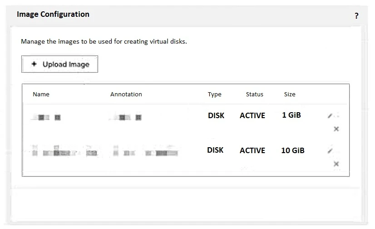
Task: Click the ACTIVE status in the first row
Action: coord(252,116)
